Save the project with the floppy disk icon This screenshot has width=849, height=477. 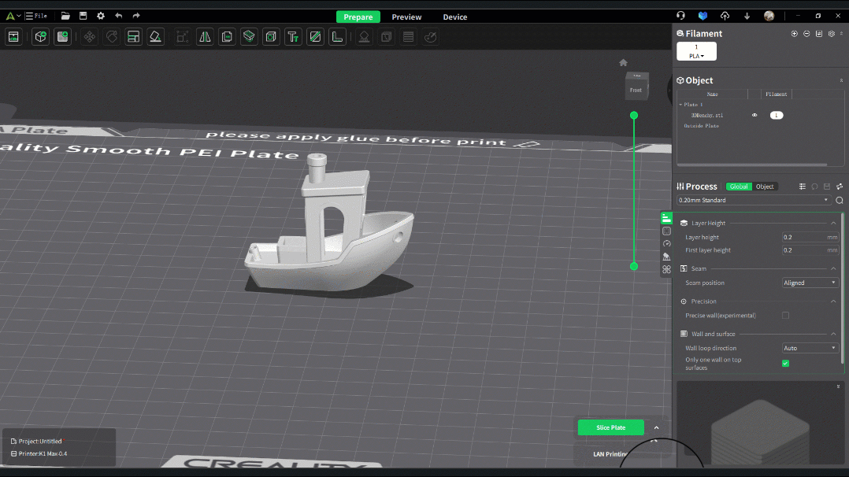coord(83,16)
